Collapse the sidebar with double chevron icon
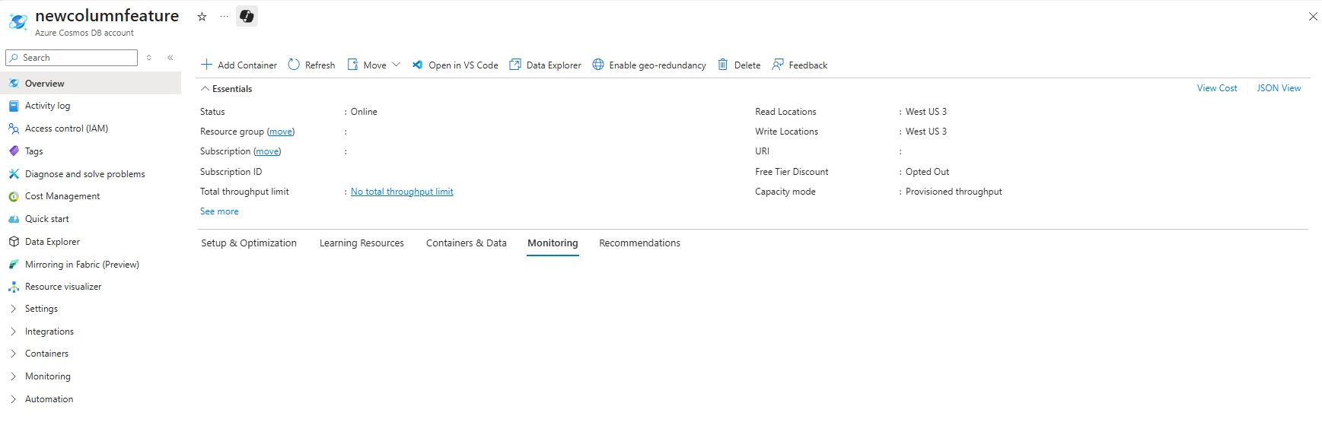The width and height of the screenshot is (1322, 422). click(x=170, y=58)
